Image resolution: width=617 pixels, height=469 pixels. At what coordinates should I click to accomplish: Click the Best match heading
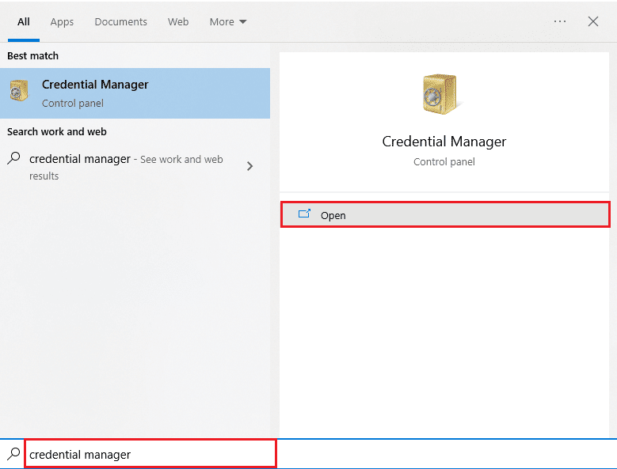click(32, 56)
